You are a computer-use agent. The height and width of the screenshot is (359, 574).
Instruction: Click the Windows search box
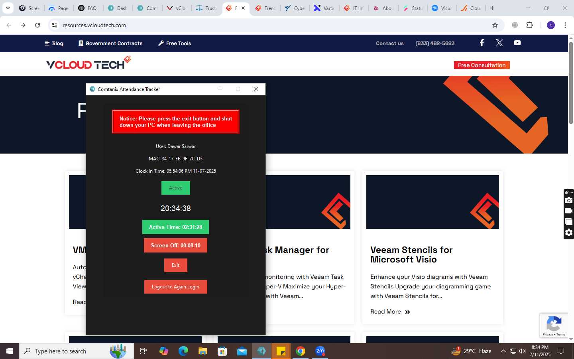click(x=77, y=351)
